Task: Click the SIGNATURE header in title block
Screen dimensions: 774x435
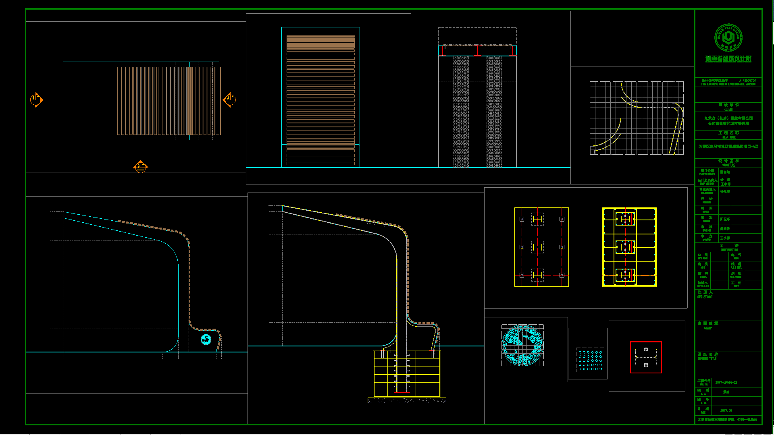Action: [728, 163]
